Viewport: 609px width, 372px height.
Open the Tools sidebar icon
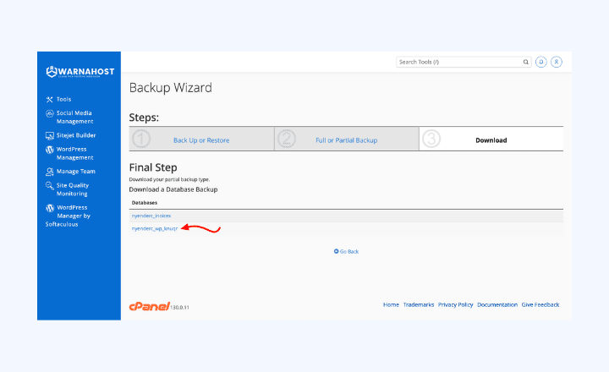[x=49, y=99]
